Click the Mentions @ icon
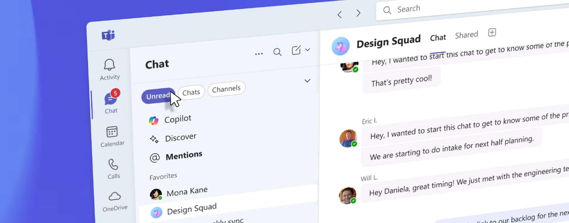 coord(155,158)
